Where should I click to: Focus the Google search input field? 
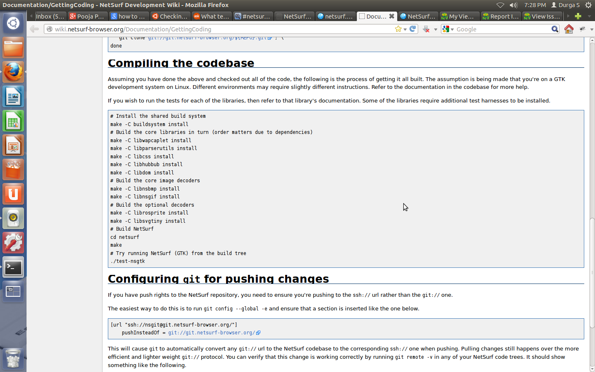[502, 29]
